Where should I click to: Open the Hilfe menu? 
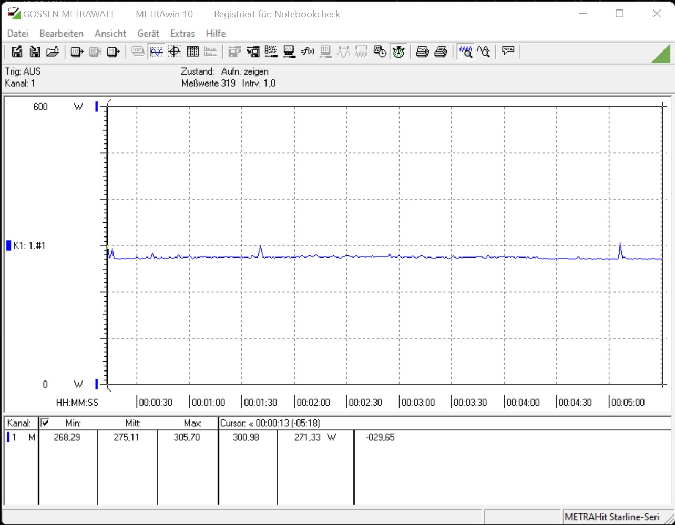click(216, 33)
